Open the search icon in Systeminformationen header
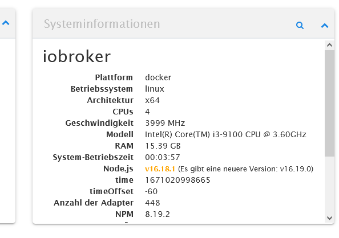Image resolution: width=339 pixels, height=238 pixels. (300, 26)
